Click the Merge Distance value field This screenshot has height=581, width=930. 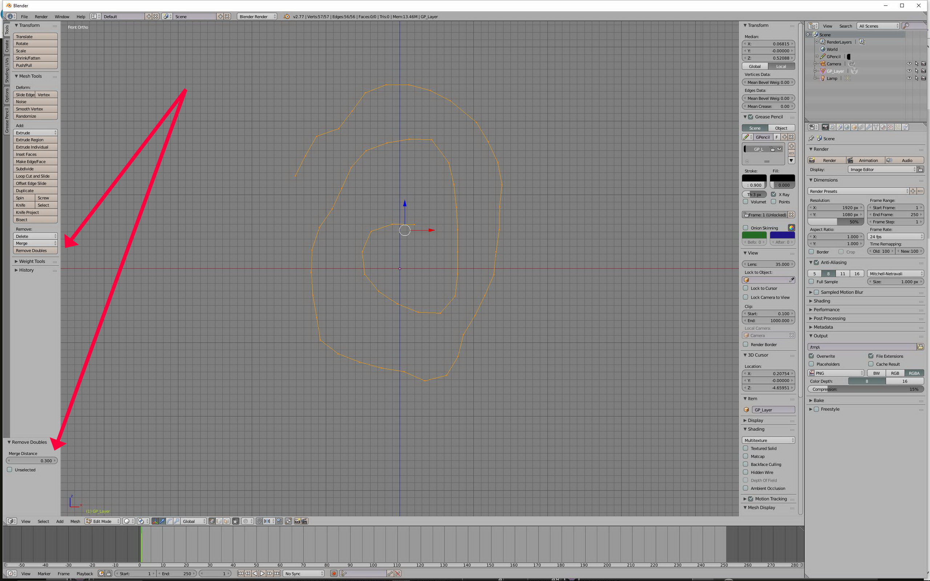32,460
